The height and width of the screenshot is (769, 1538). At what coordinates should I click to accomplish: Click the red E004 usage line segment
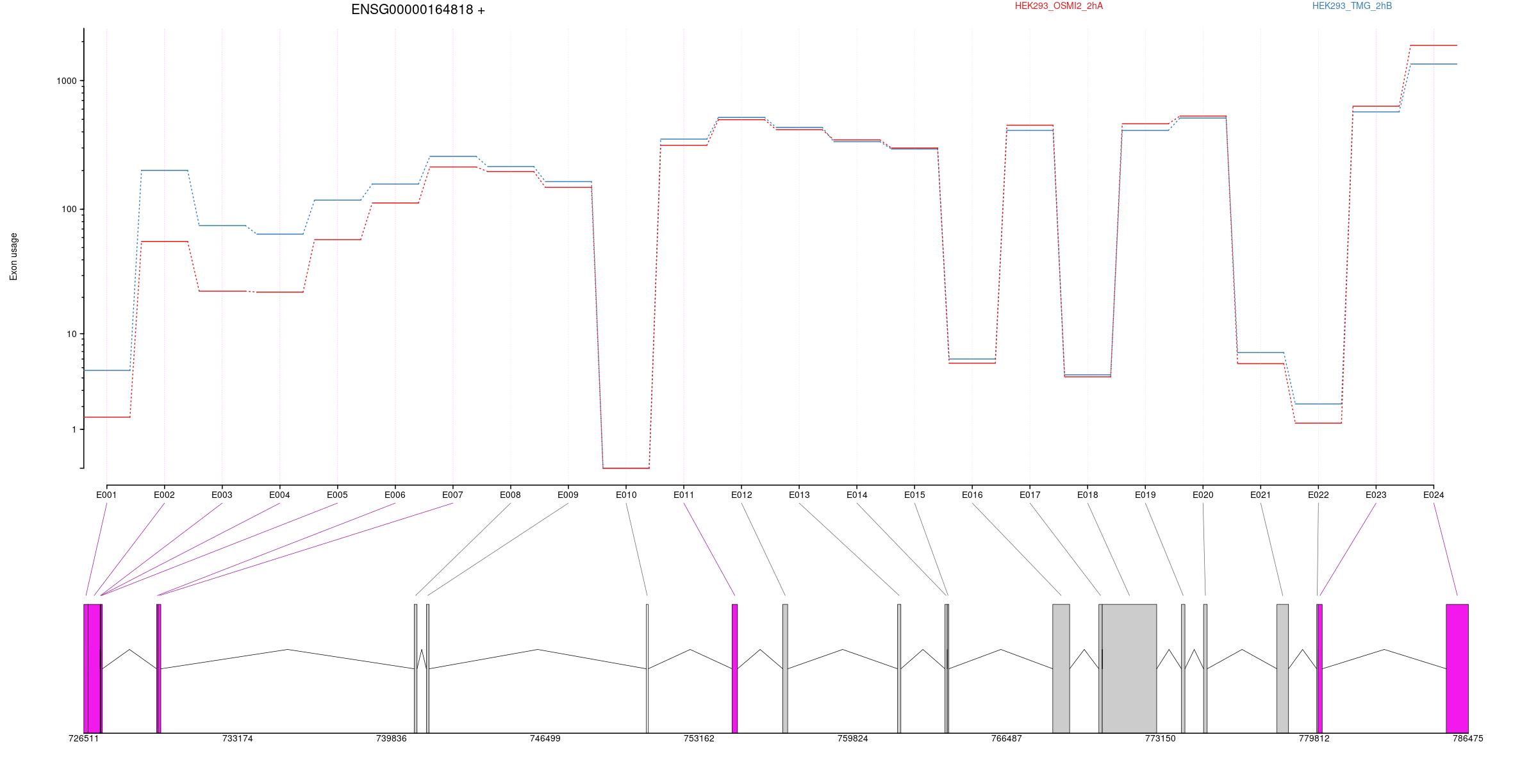coord(279,292)
